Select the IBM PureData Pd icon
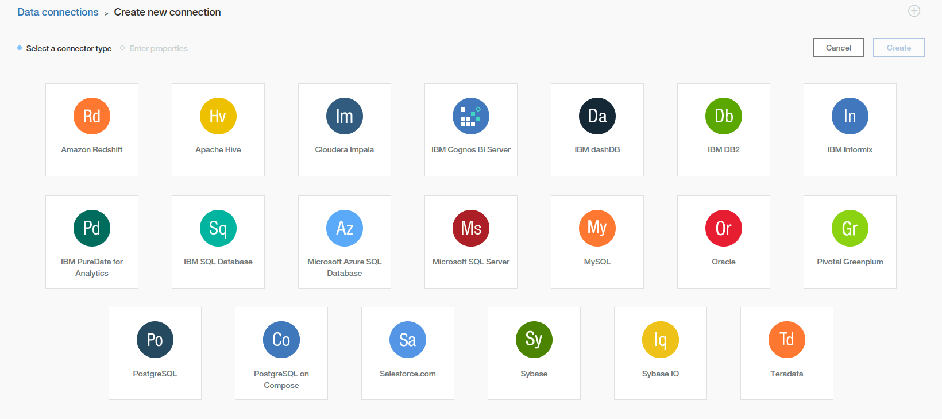The width and height of the screenshot is (942, 419). point(92,228)
